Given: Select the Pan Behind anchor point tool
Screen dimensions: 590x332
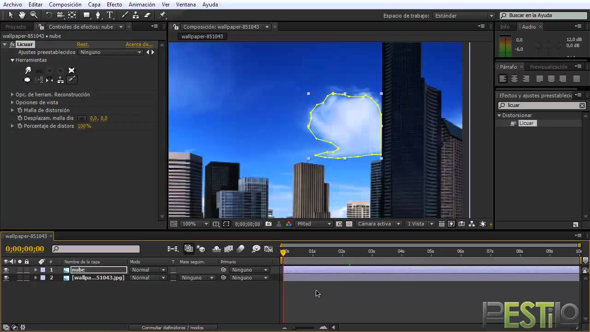Looking at the screenshot, I should pyautogui.click(x=72, y=15).
